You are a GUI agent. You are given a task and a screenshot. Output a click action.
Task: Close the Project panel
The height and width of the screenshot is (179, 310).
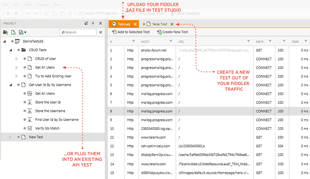[x=100, y=23]
